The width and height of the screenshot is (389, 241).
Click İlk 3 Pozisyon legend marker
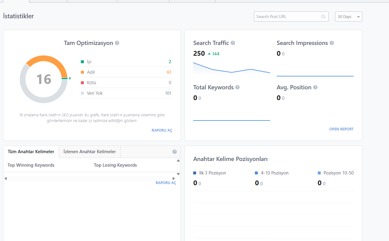pyautogui.click(x=195, y=173)
